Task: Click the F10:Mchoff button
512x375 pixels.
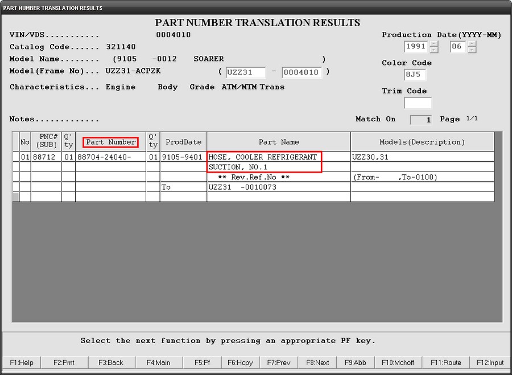Action: [398, 362]
